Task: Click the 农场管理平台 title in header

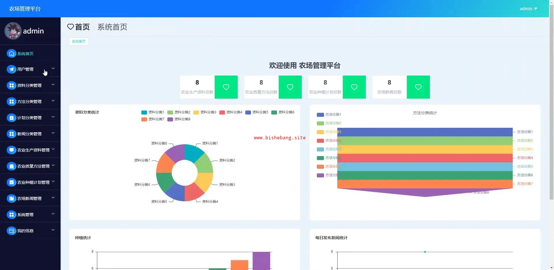Action: [25, 9]
